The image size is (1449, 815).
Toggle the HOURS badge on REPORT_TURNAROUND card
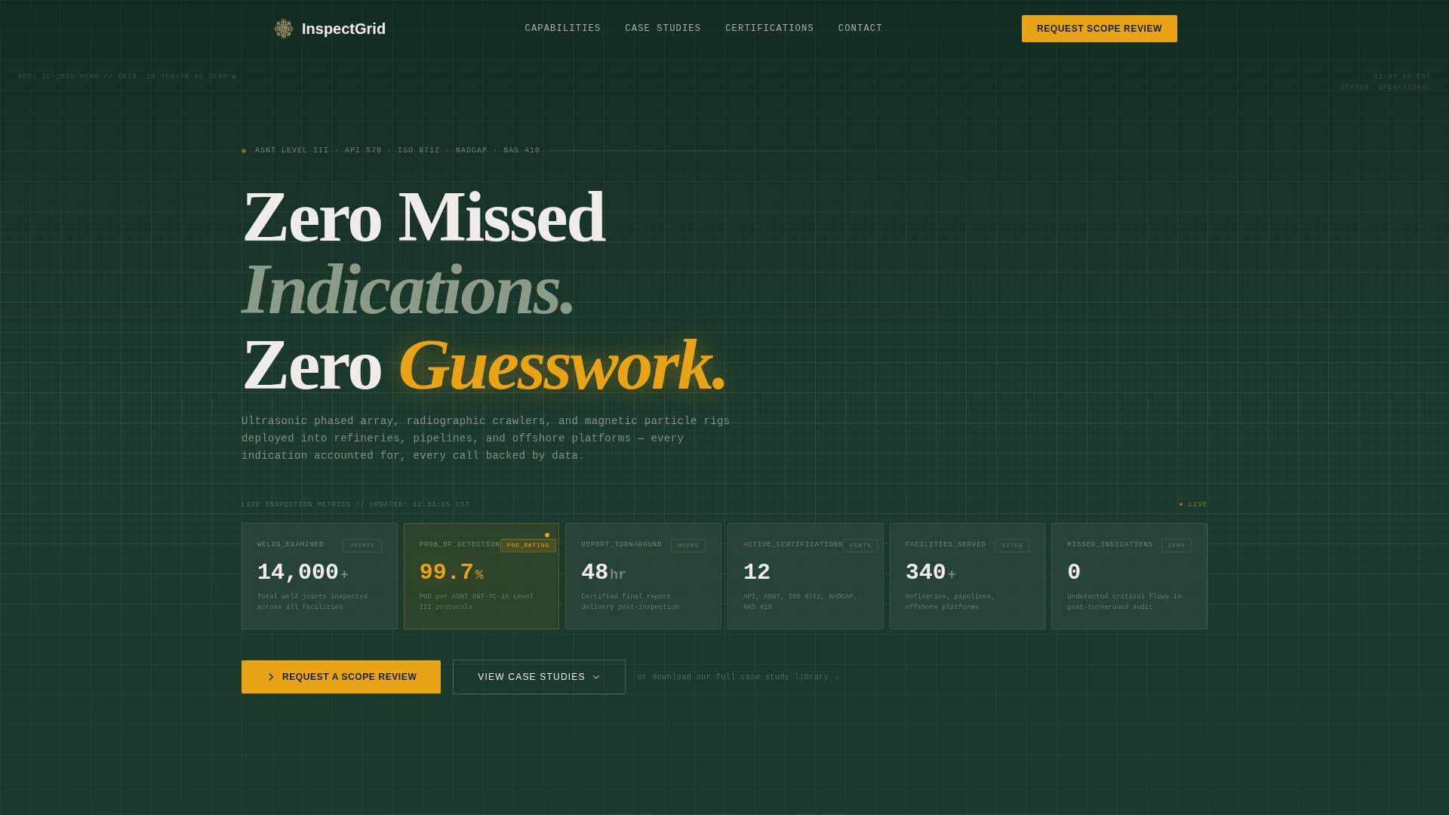(x=688, y=545)
